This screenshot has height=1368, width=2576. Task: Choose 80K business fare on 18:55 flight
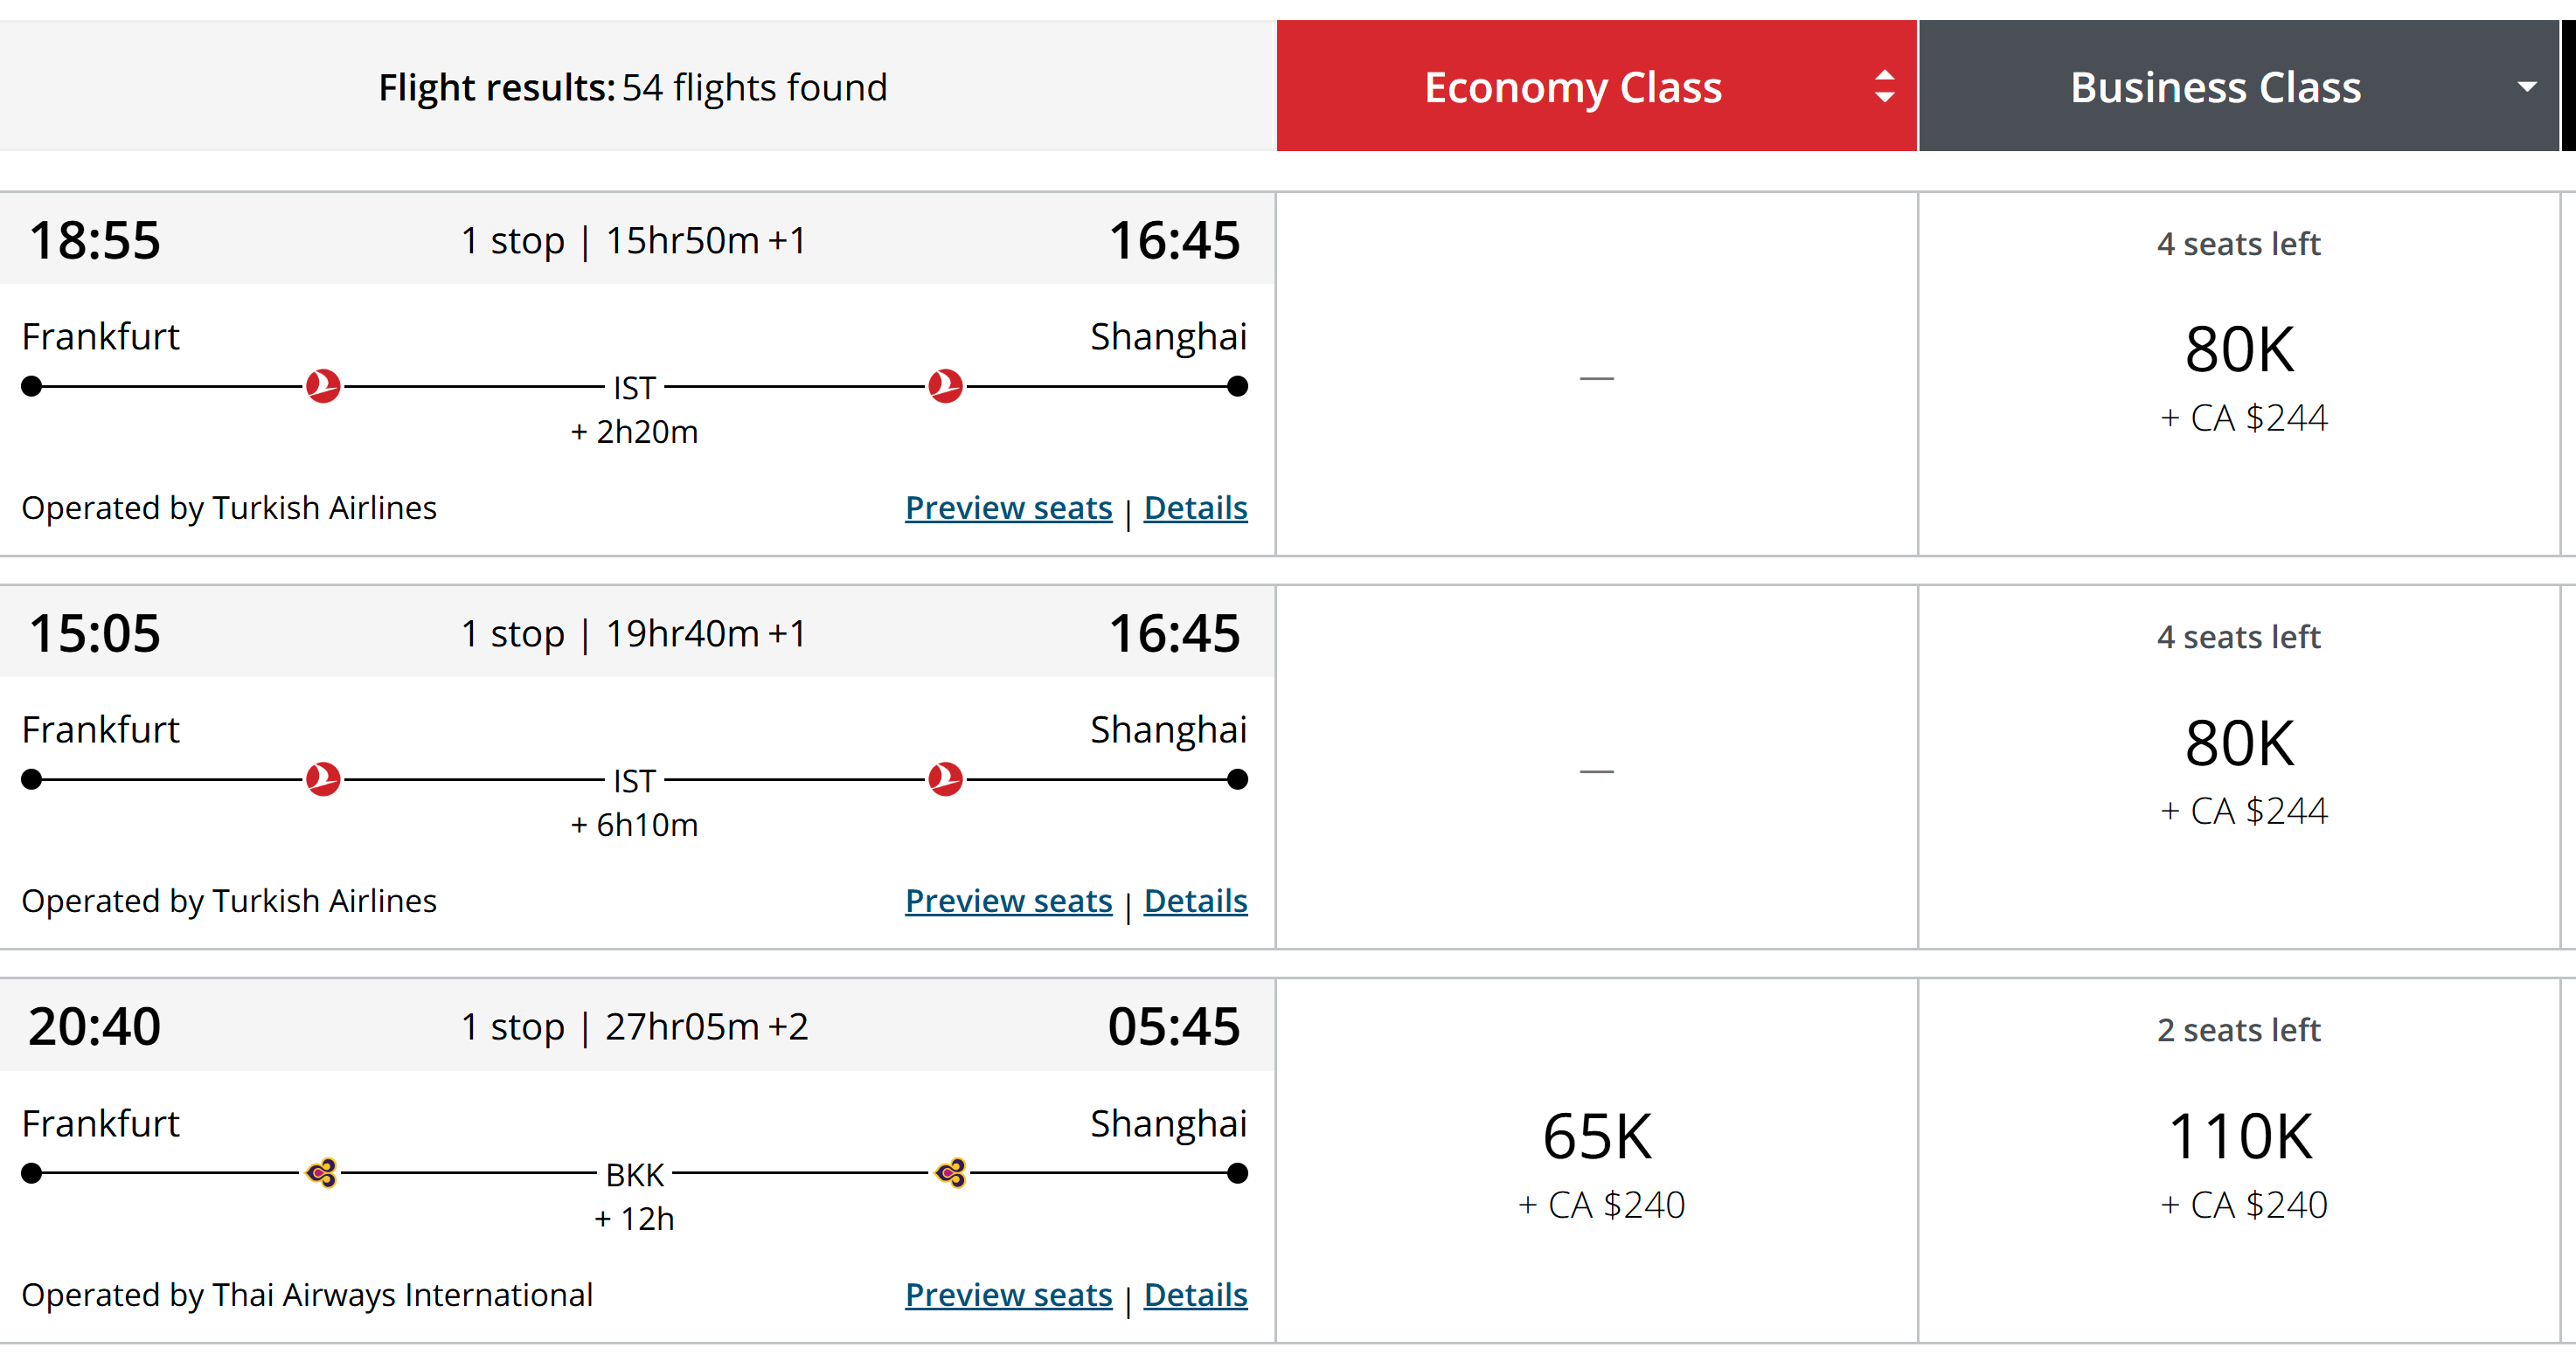[x=2239, y=374]
